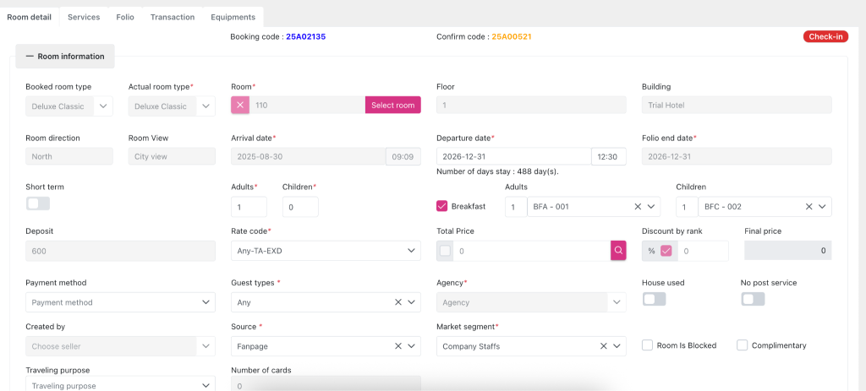Open the Rate code dropdown
The height and width of the screenshot is (391, 866).
coord(326,251)
